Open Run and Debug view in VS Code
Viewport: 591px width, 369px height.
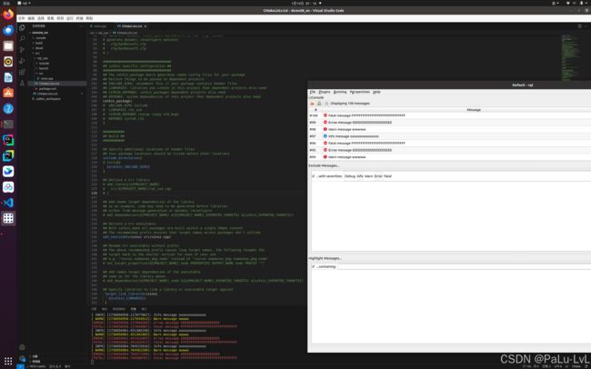(22, 61)
